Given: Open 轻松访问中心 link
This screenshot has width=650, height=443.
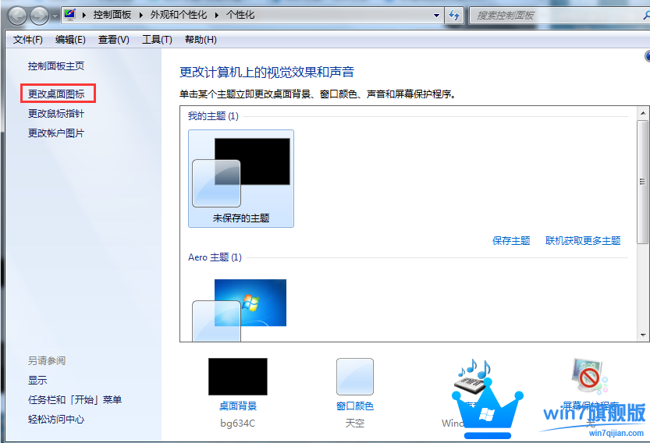Looking at the screenshot, I should [x=56, y=419].
